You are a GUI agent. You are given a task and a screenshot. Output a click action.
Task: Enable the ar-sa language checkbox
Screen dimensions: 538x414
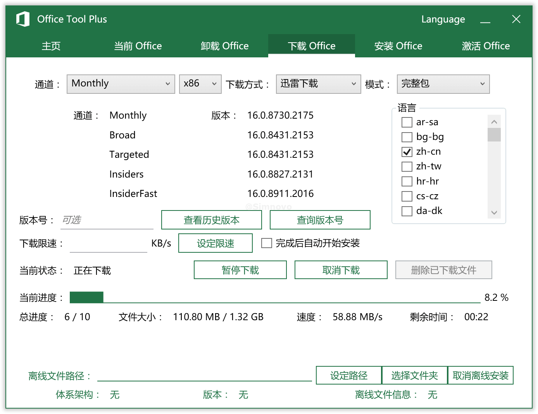[407, 122]
